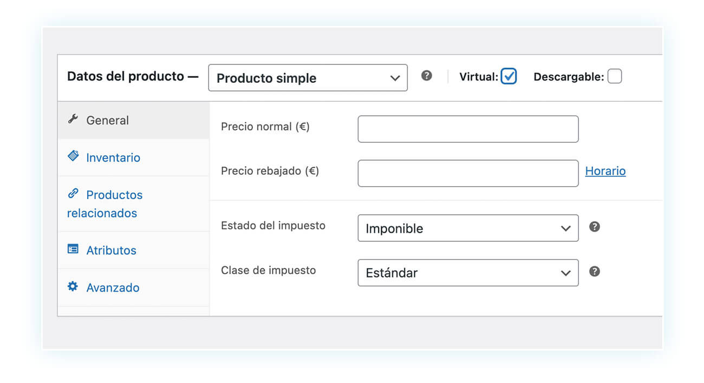Image resolution: width=704 pixels, height=383 pixels.
Task: Click the help icon for Clase de impuesto
Action: click(595, 271)
